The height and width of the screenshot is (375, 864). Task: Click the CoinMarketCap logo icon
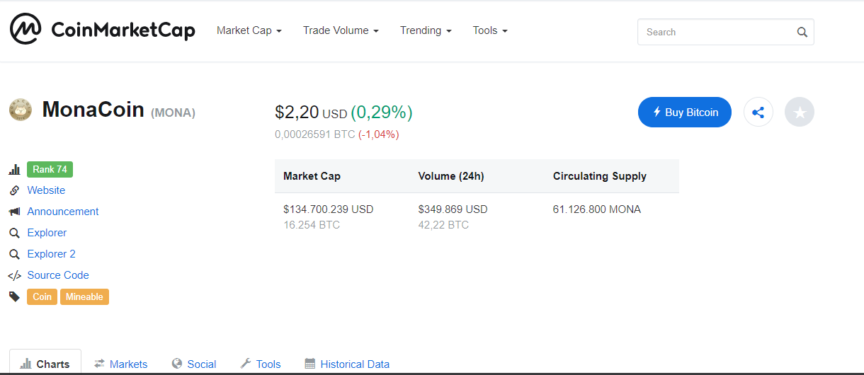(x=25, y=30)
